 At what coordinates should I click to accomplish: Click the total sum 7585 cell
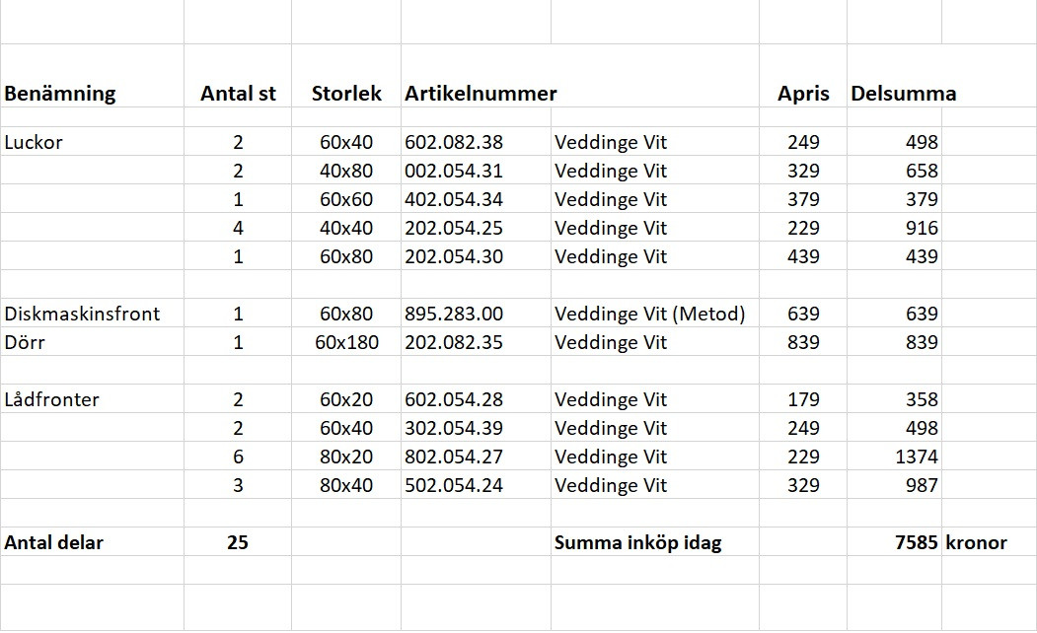894,542
